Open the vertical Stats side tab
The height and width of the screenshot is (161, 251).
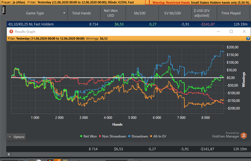pos(3,10)
